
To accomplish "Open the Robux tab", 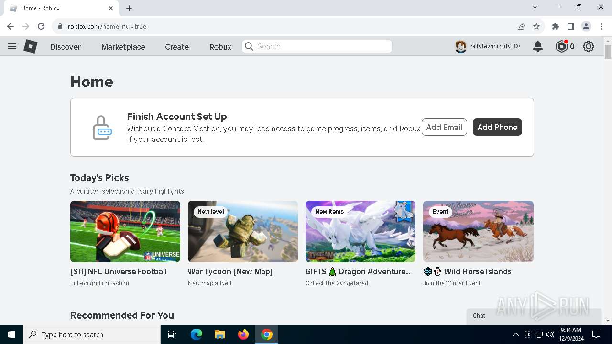I will click(220, 47).
